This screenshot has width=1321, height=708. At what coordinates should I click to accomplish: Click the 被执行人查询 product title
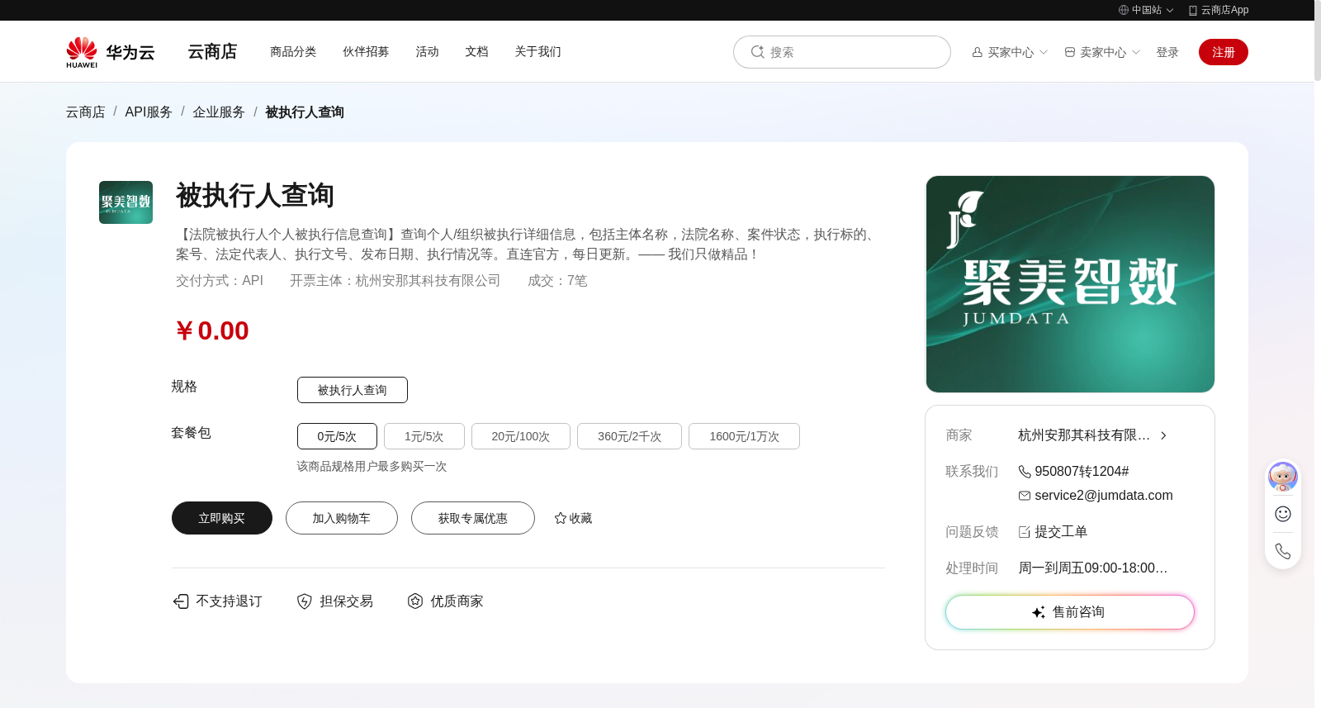click(x=255, y=196)
